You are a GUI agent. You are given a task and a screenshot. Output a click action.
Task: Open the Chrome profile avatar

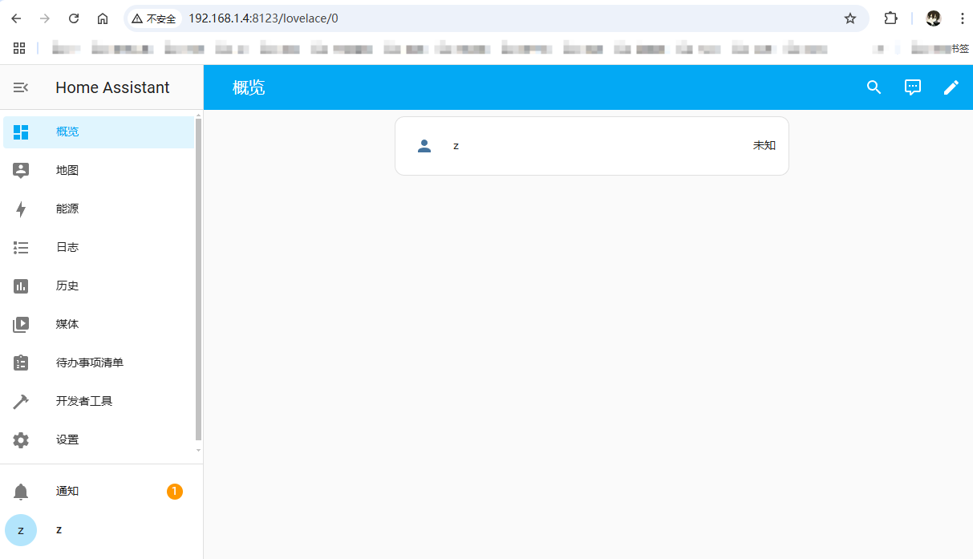click(934, 18)
